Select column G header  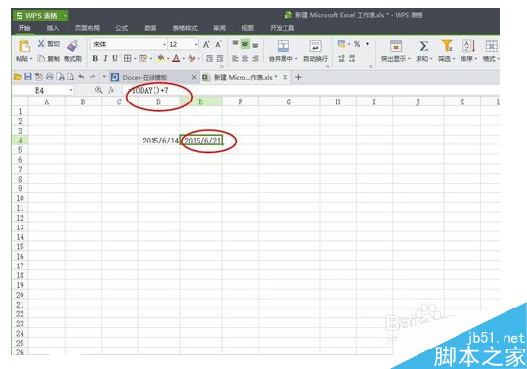tap(289, 102)
